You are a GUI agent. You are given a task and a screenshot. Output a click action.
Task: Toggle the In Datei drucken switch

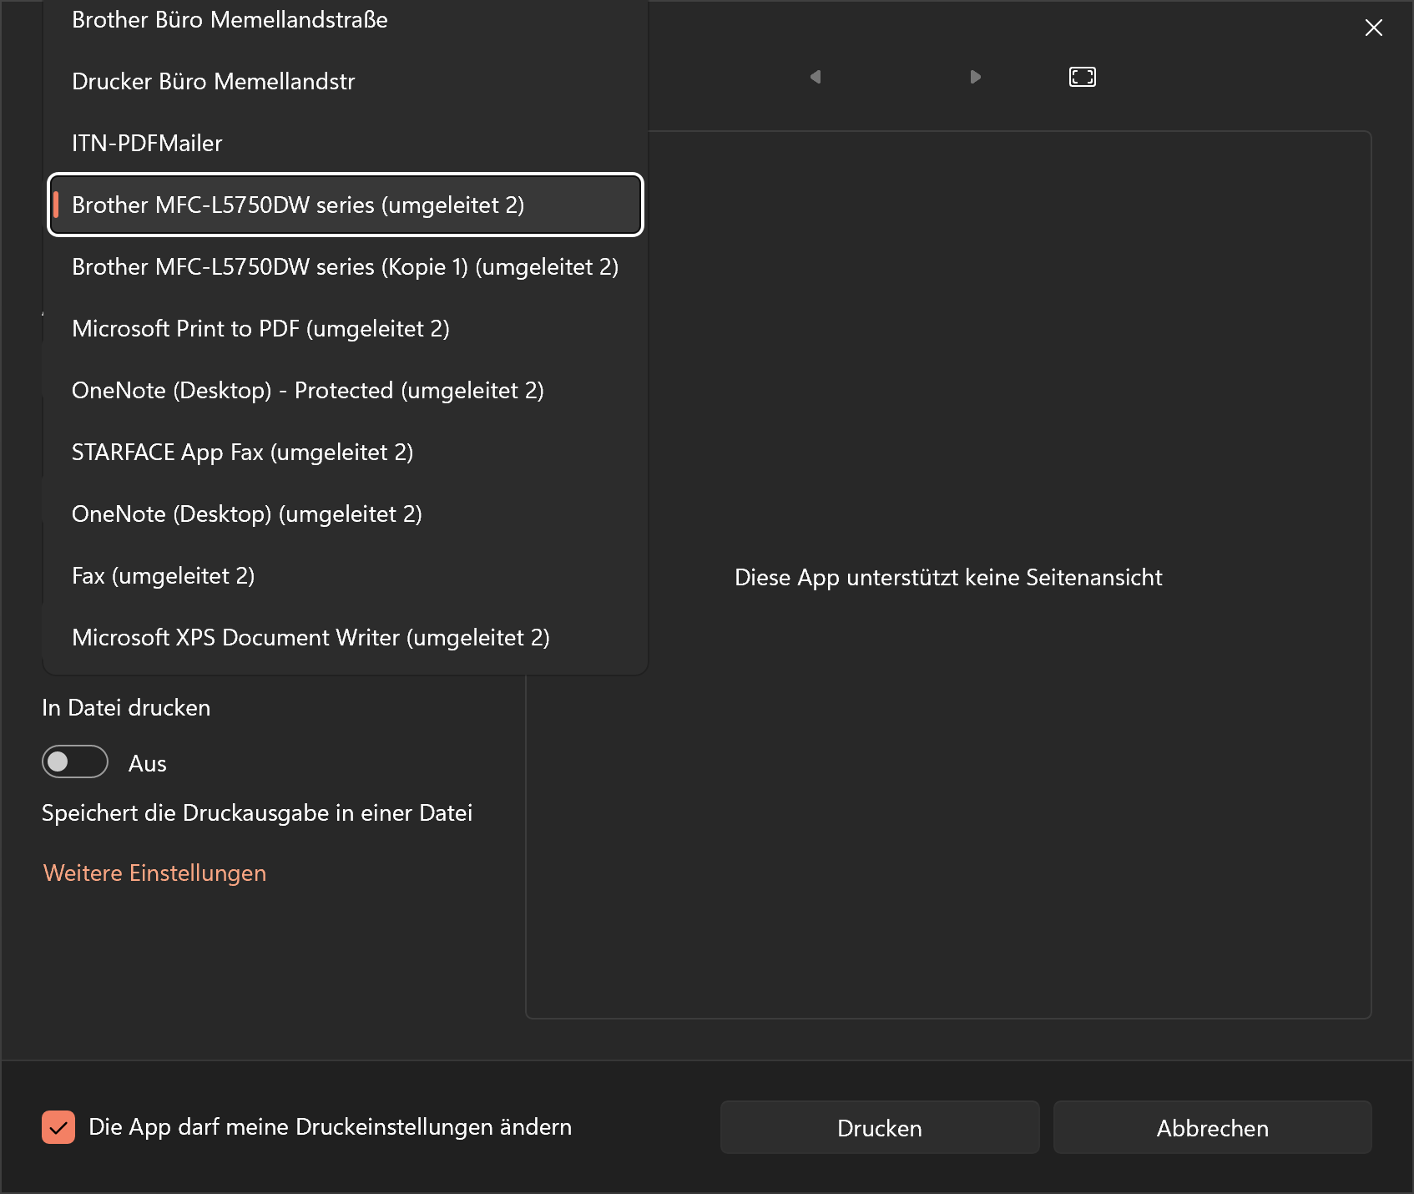point(75,761)
